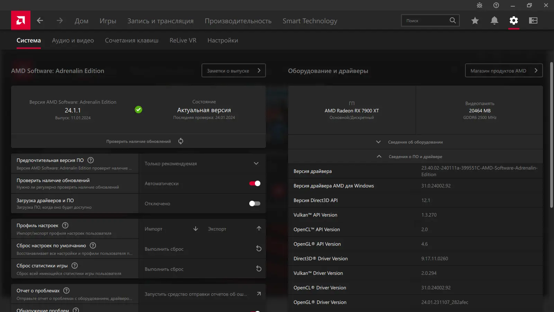Enable the Загрузка драйверов и ПО switch
554x312 pixels.
pos(255,203)
